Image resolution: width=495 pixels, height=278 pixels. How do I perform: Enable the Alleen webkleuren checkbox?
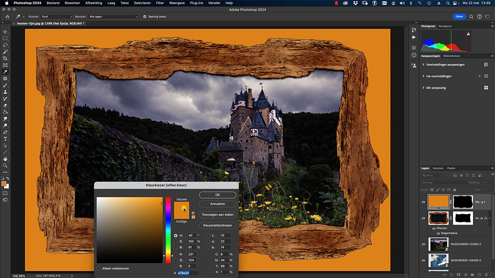[x=98, y=269]
